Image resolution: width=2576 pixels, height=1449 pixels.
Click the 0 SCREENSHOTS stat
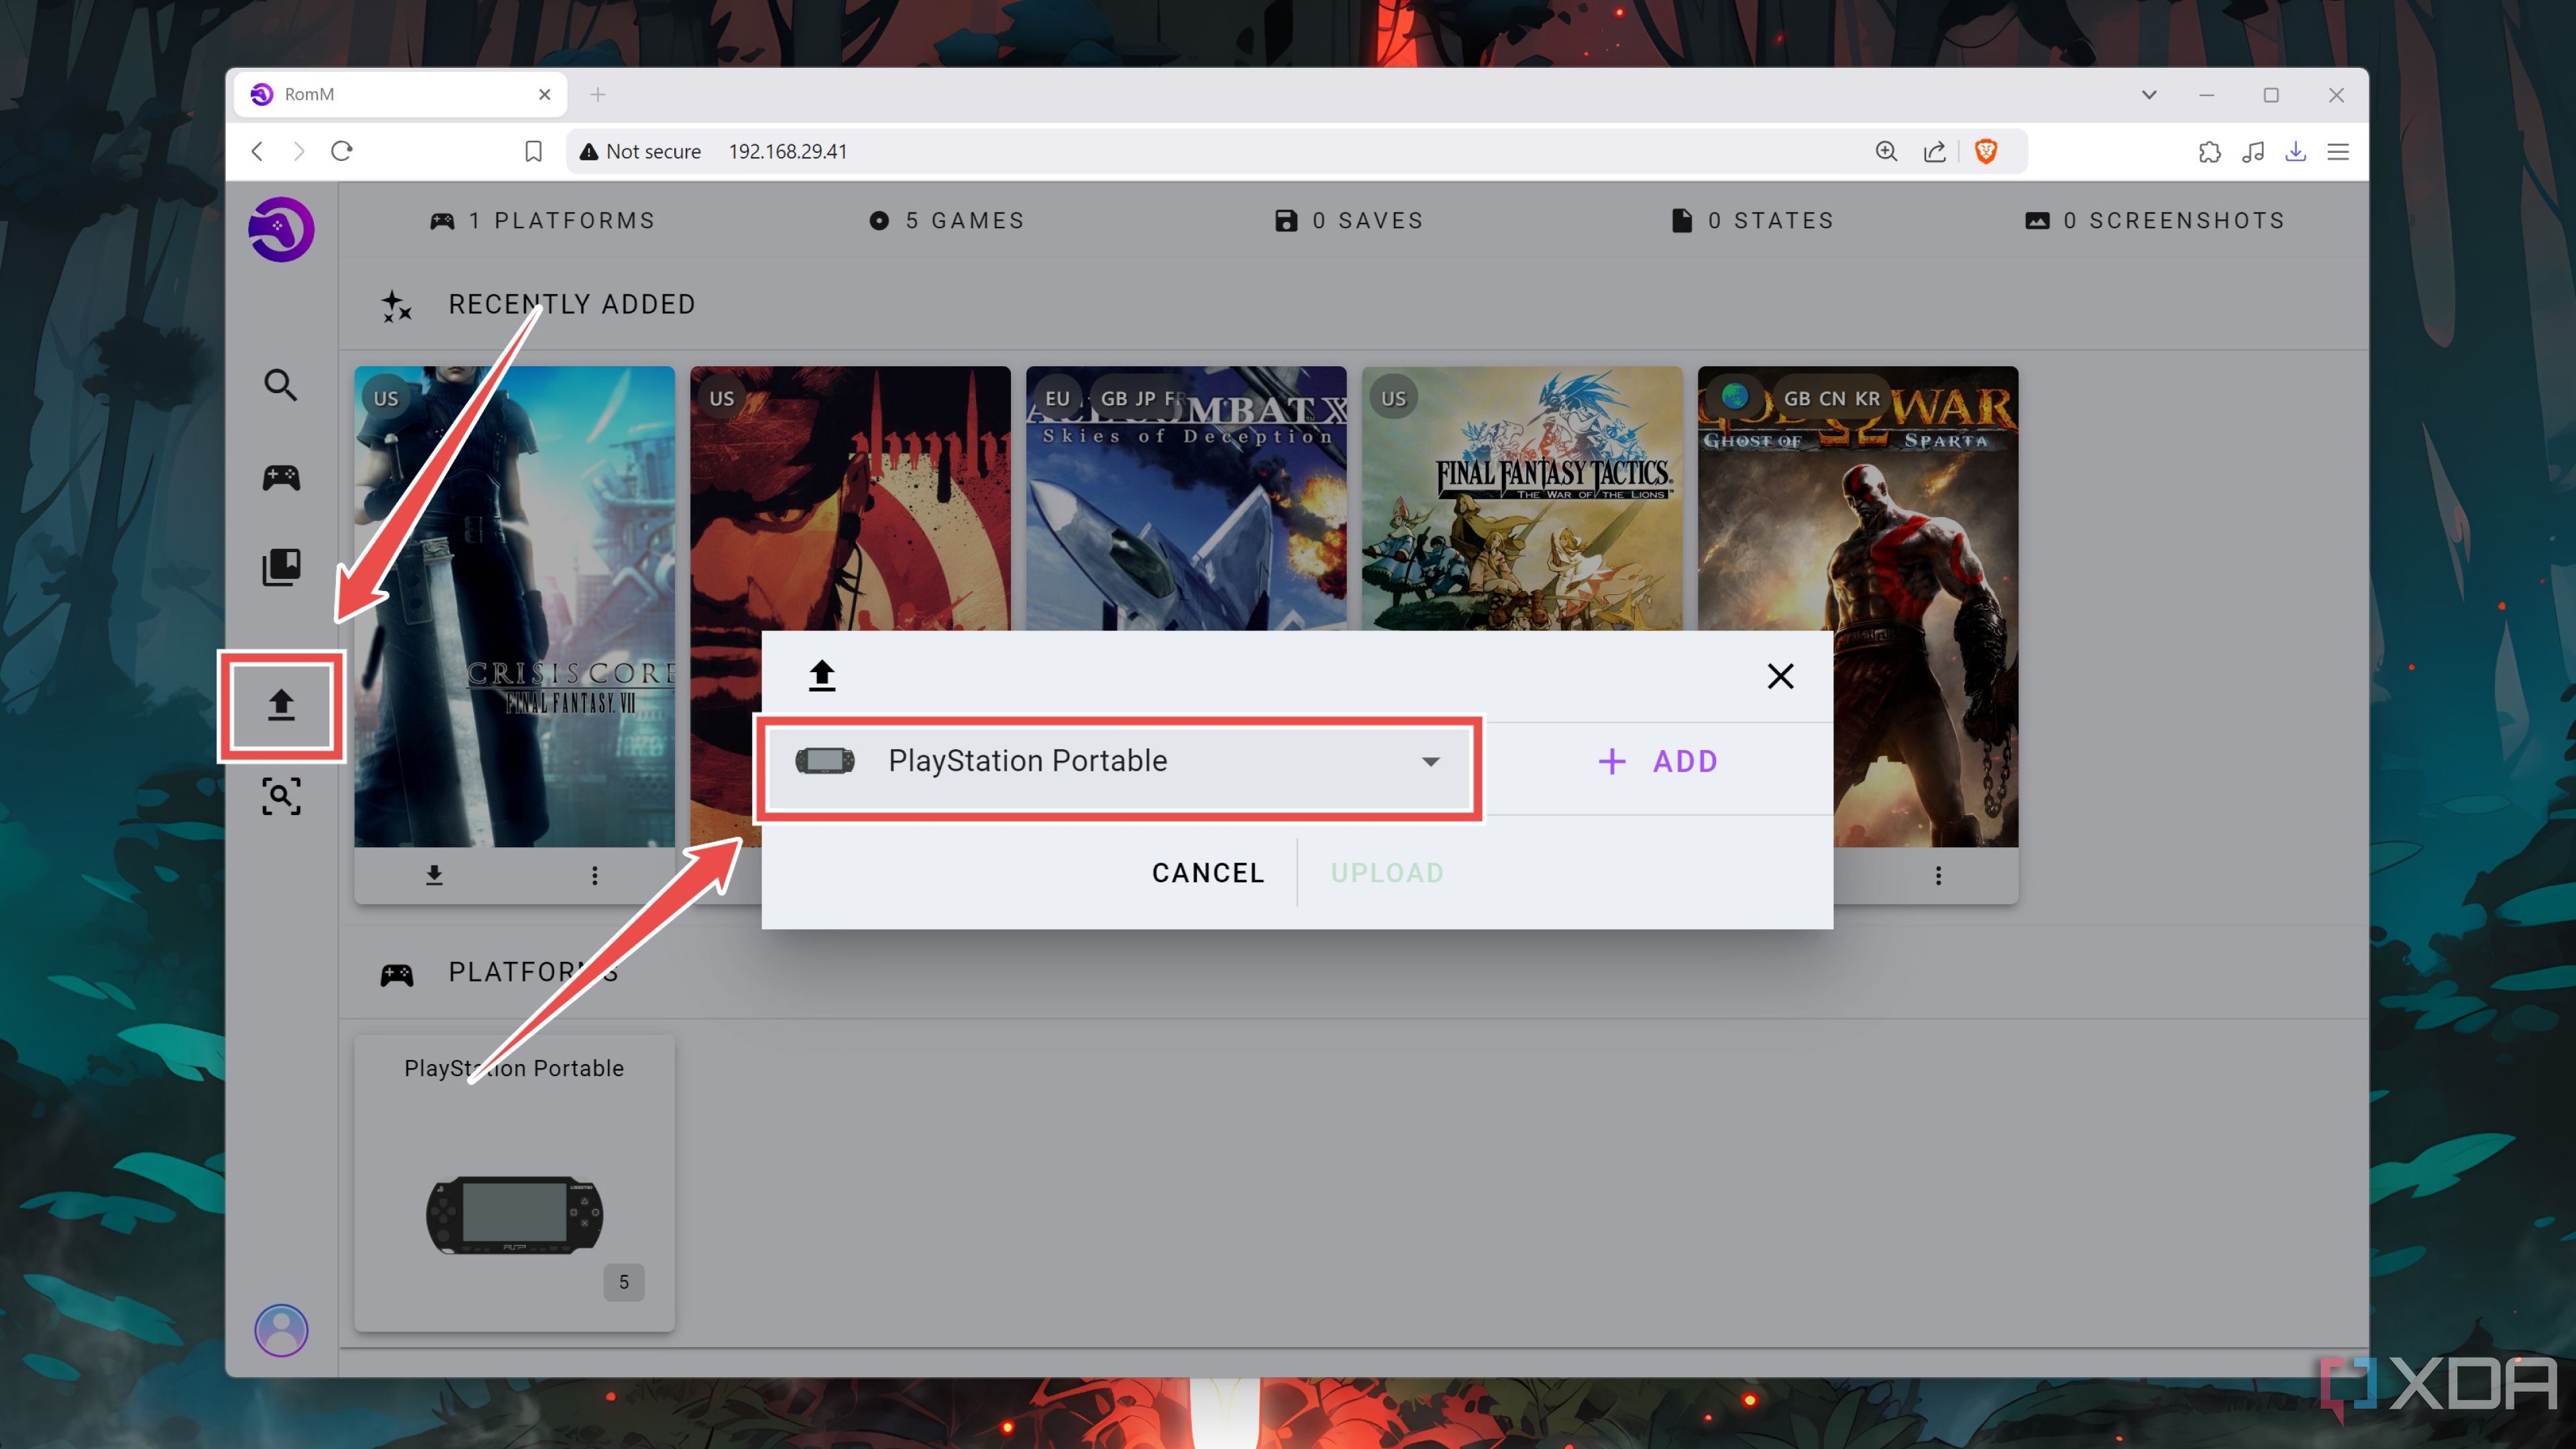pyautogui.click(x=2155, y=220)
